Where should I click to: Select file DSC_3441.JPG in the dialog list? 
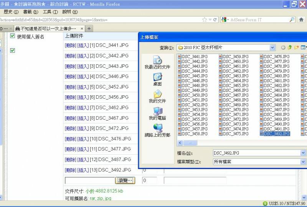193,57
